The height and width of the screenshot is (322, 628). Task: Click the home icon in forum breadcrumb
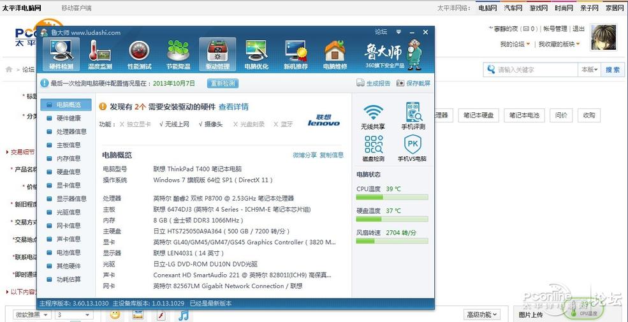point(9,70)
